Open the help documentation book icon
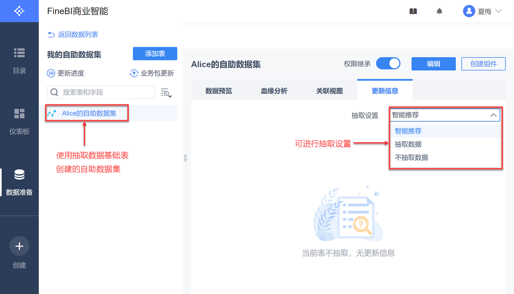This screenshot has width=514, height=294. (413, 12)
